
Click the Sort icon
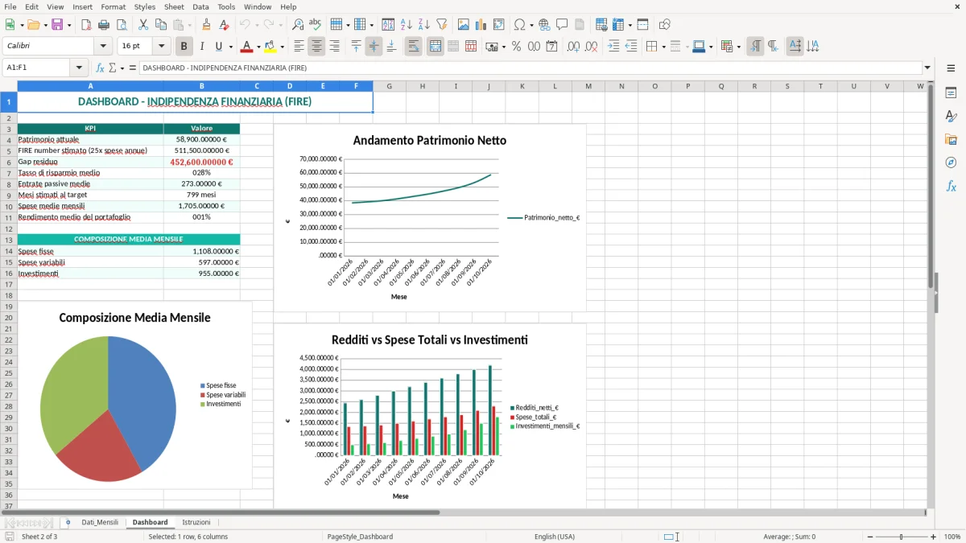click(388, 25)
